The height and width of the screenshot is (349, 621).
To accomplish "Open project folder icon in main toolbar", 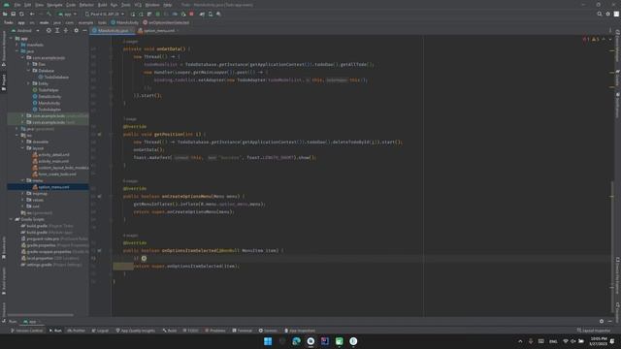I will click(5, 14).
